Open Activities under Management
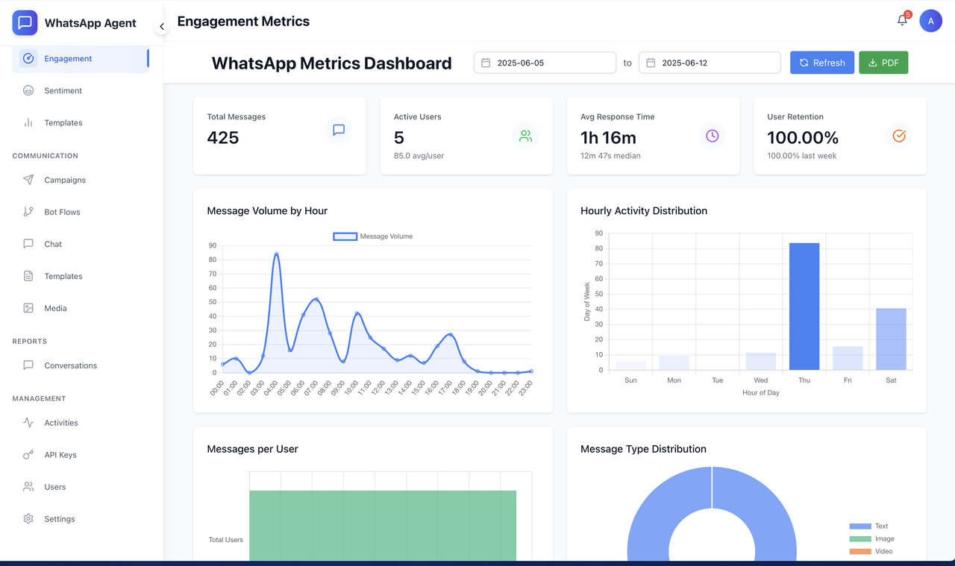The image size is (955, 566). (81, 423)
